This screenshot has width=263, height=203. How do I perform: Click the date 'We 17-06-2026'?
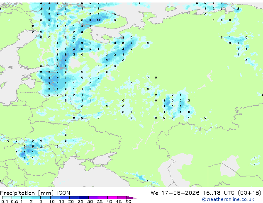(175, 193)
